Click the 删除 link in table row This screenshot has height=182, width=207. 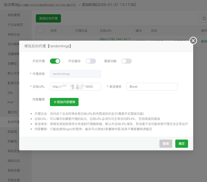(x=204, y=41)
